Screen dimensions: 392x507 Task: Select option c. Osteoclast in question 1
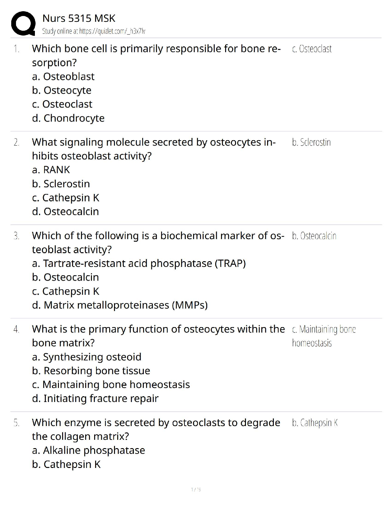(x=62, y=104)
